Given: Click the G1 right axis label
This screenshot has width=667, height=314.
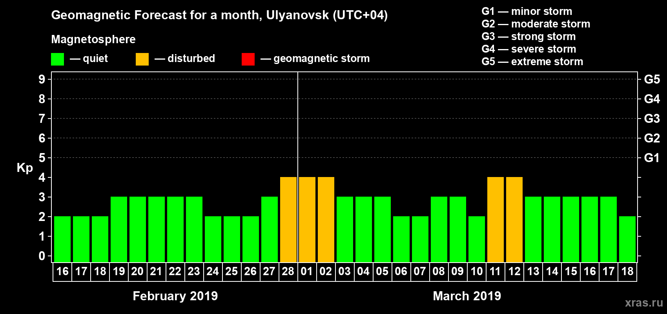Looking at the screenshot, I should (652, 158).
